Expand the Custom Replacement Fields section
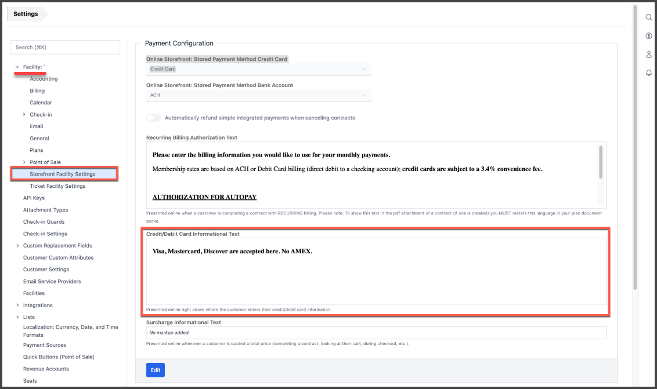Image resolution: width=657 pixels, height=389 pixels. 17,246
